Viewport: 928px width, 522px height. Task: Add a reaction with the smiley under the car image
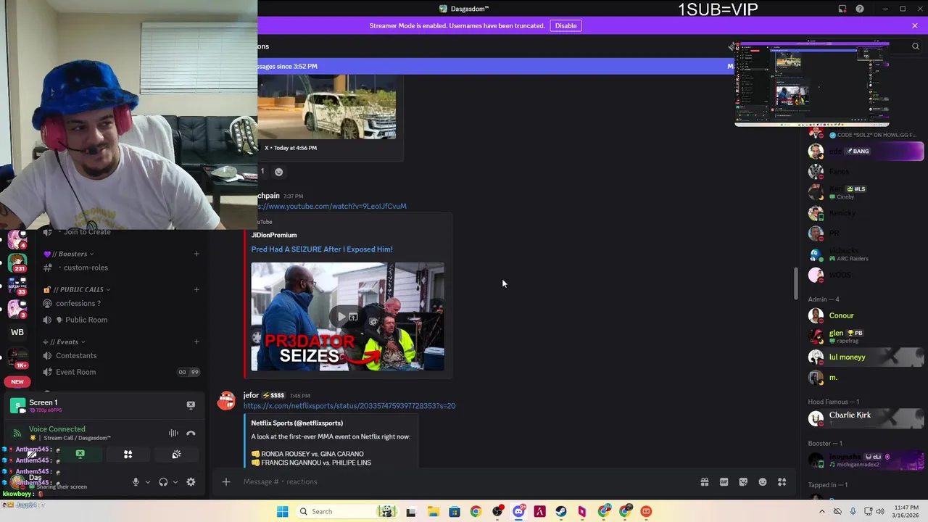point(278,172)
